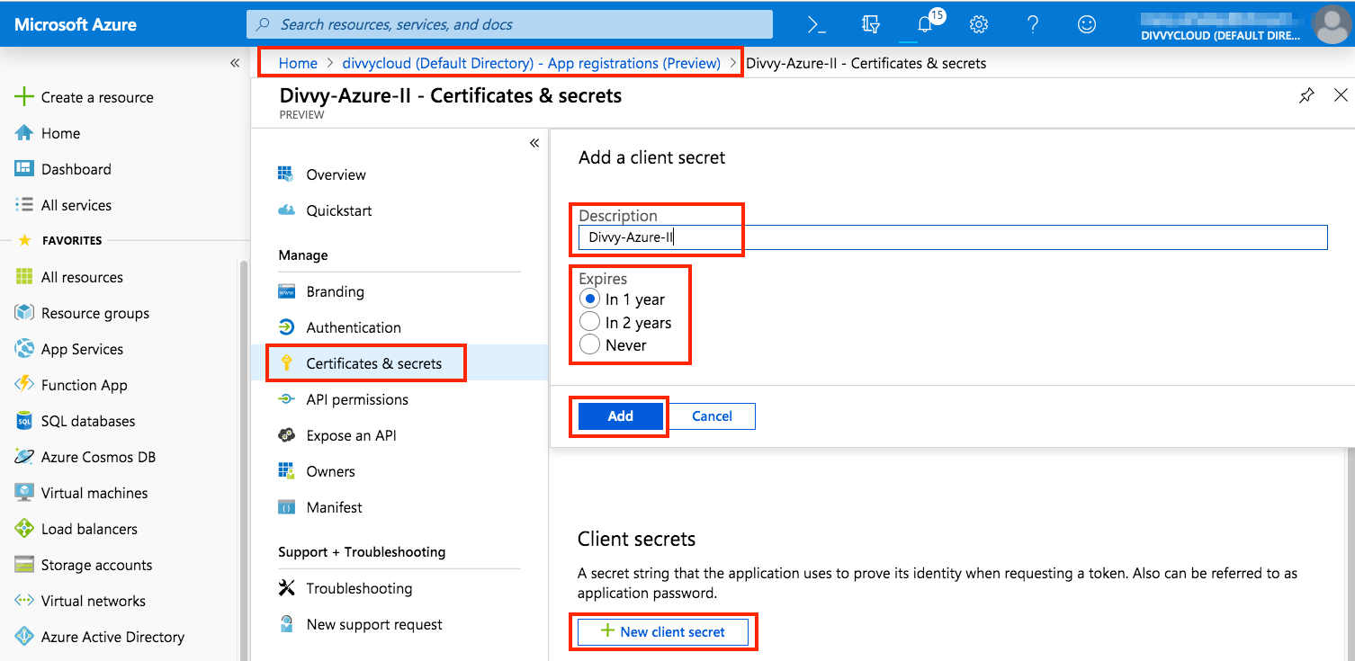Open the Manifest menu item
This screenshot has height=661, width=1355.
tap(399, 507)
